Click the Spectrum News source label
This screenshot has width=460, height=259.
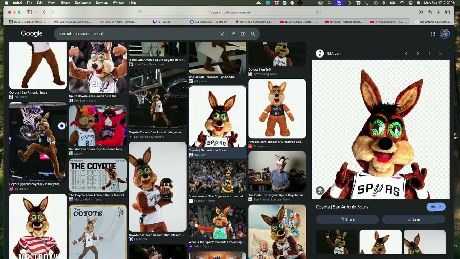tap(204, 201)
